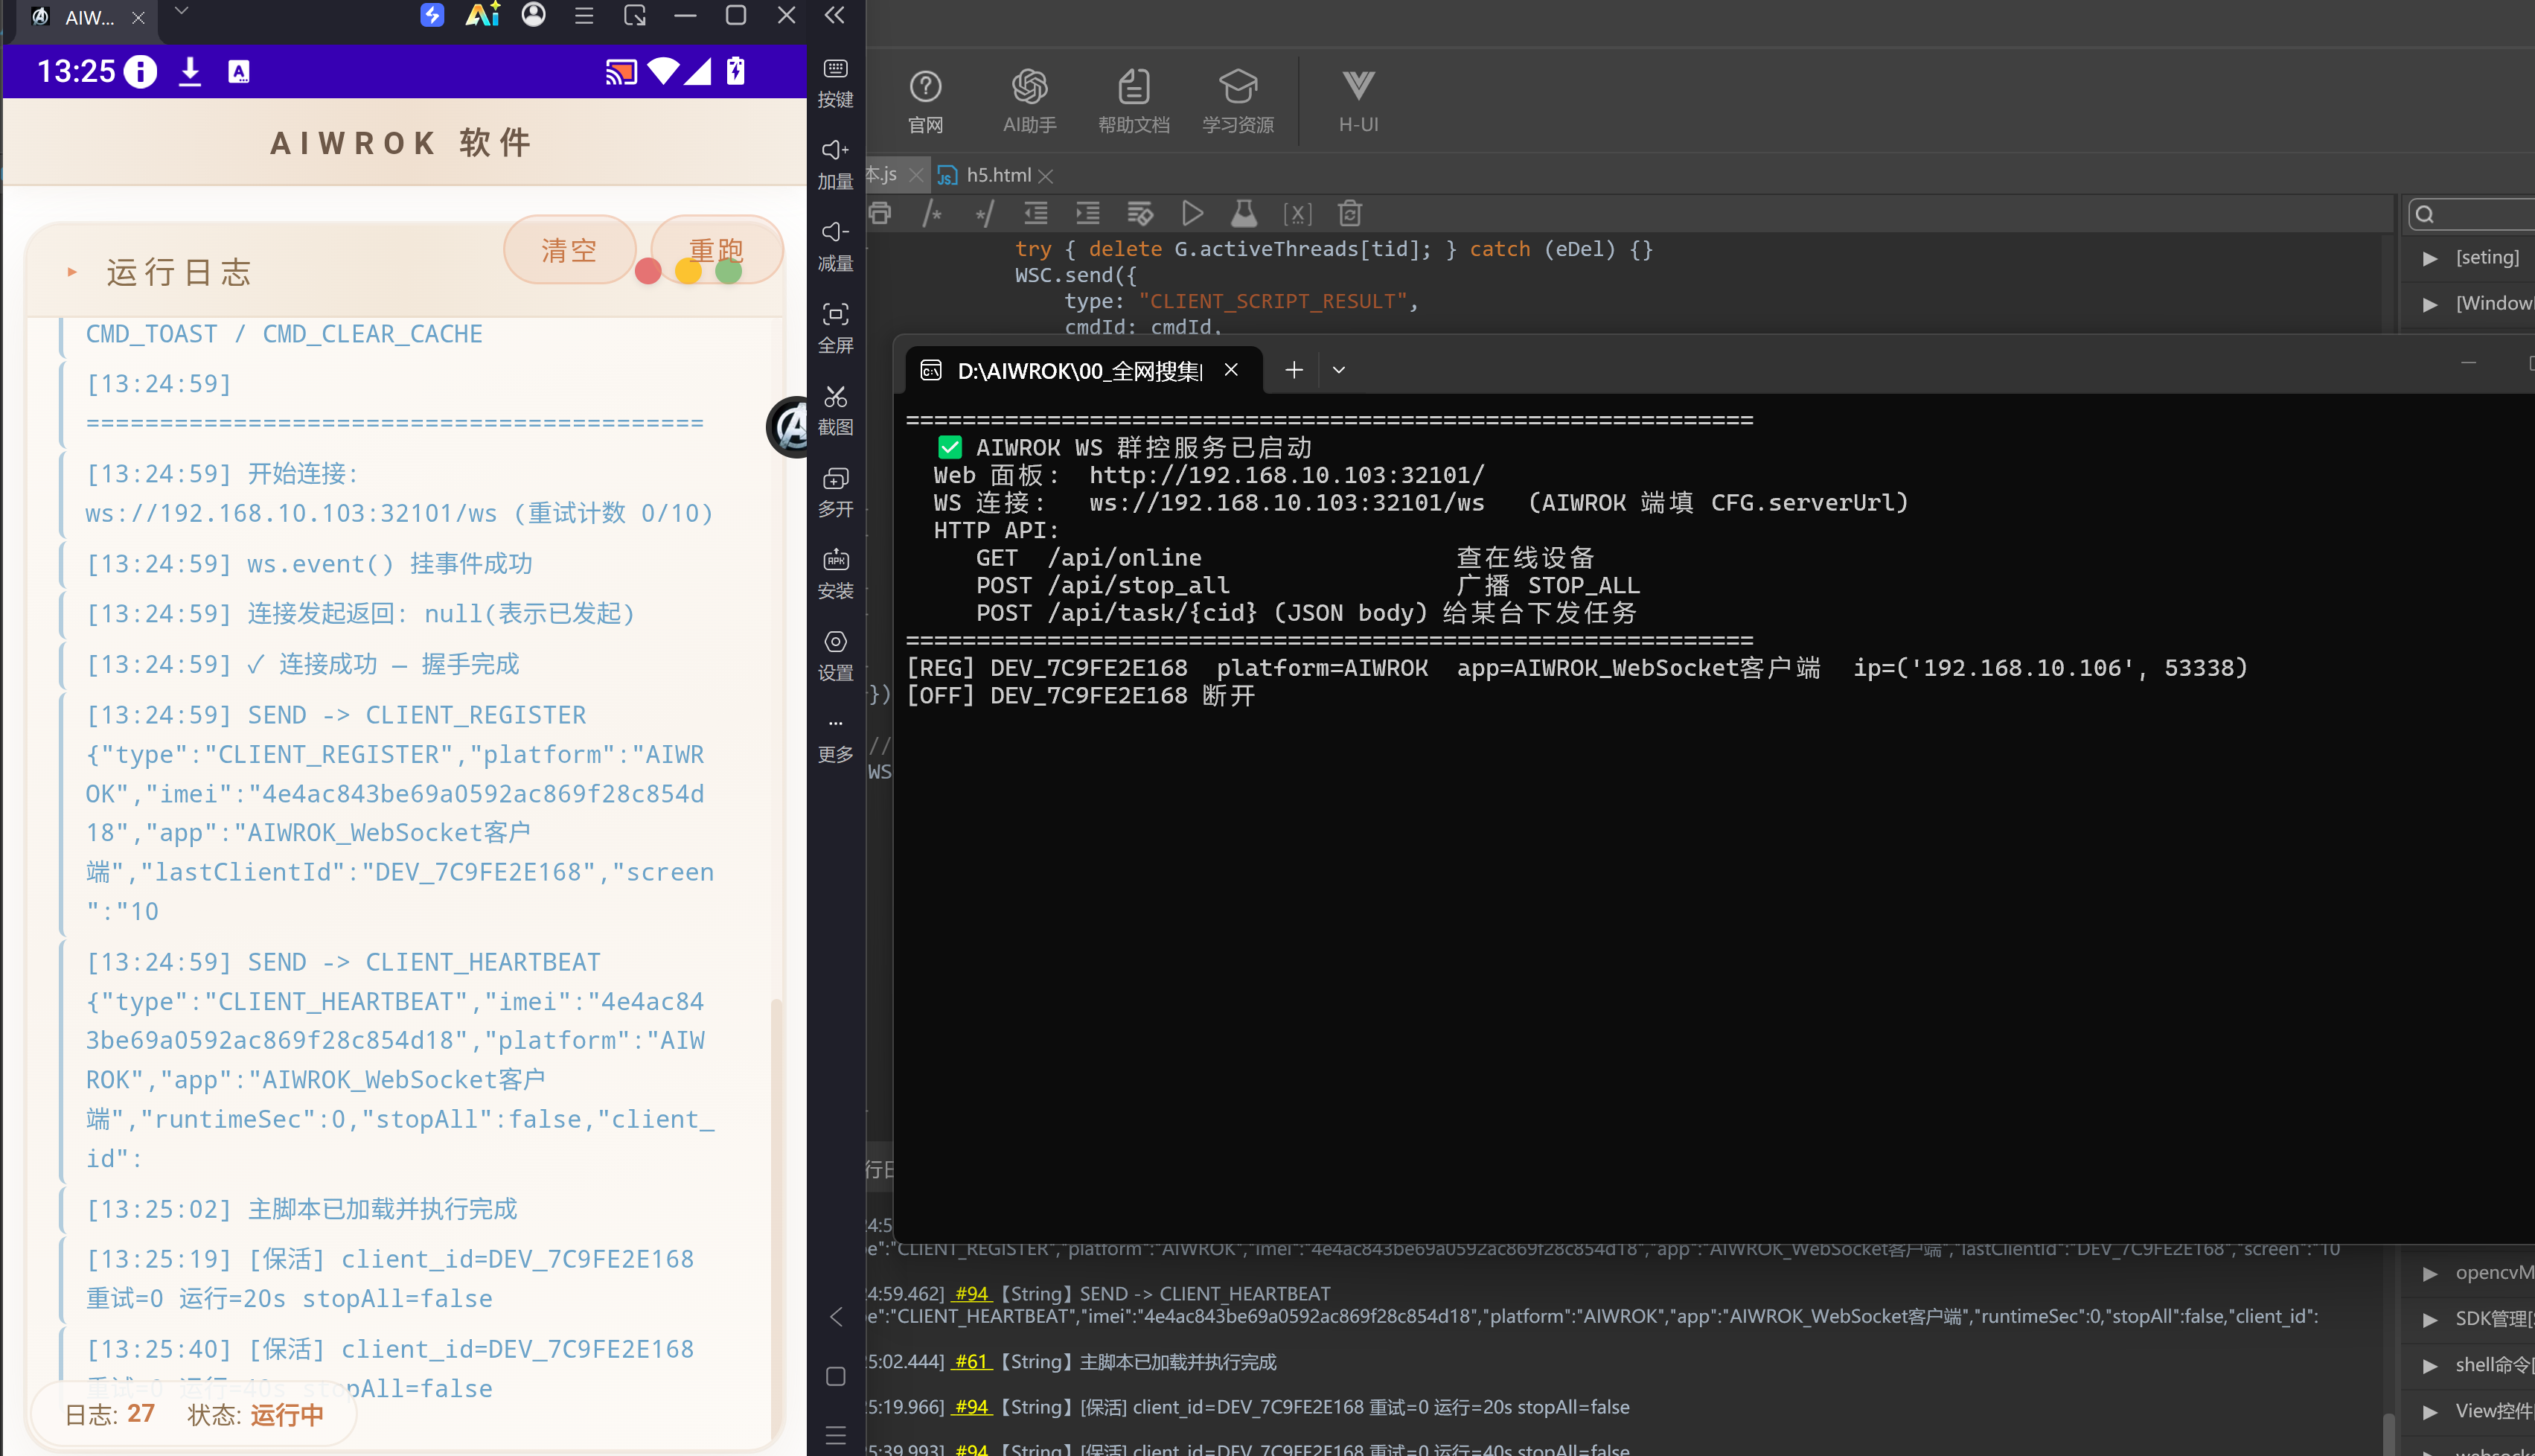Click the block comment /* icon
The width and height of the screenshot is (2535, 1456).
click(932, 213)
